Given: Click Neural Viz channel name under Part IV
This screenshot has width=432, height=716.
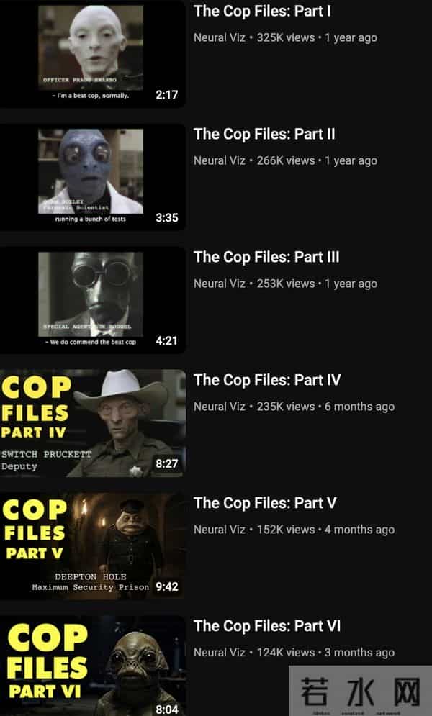Looking at the screenshot, I should click(219, 407).
